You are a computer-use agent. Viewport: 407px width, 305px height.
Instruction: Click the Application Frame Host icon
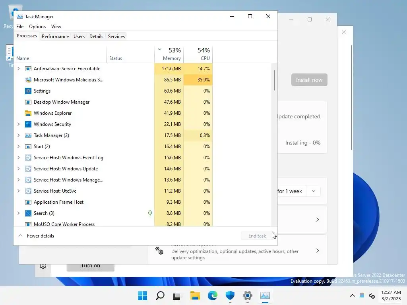(x=28, y=202)
